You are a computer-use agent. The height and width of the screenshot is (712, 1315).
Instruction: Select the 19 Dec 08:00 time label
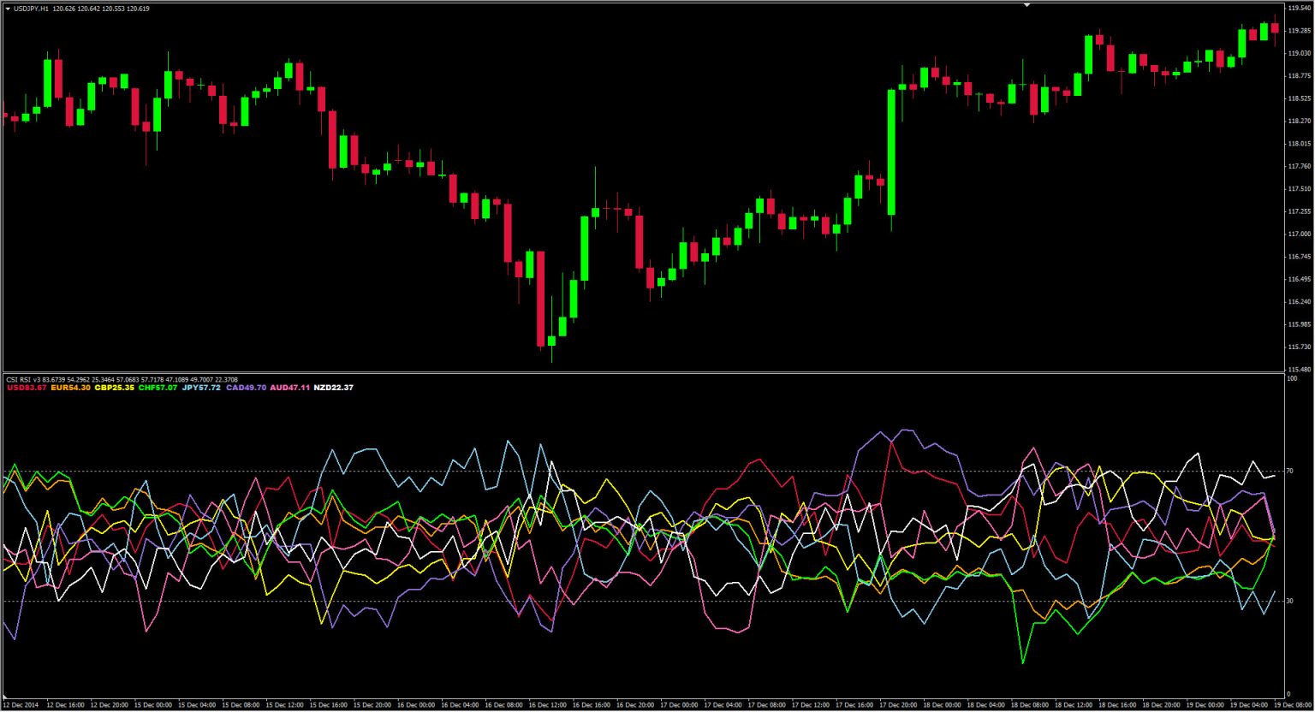[1293, 706]
